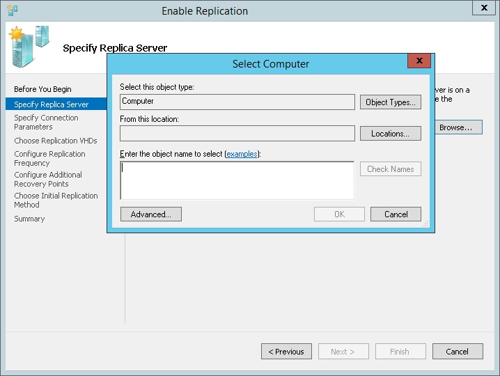Close the Enable Replication window
This screenshot has width=500, height=376.
pos(484,8)
